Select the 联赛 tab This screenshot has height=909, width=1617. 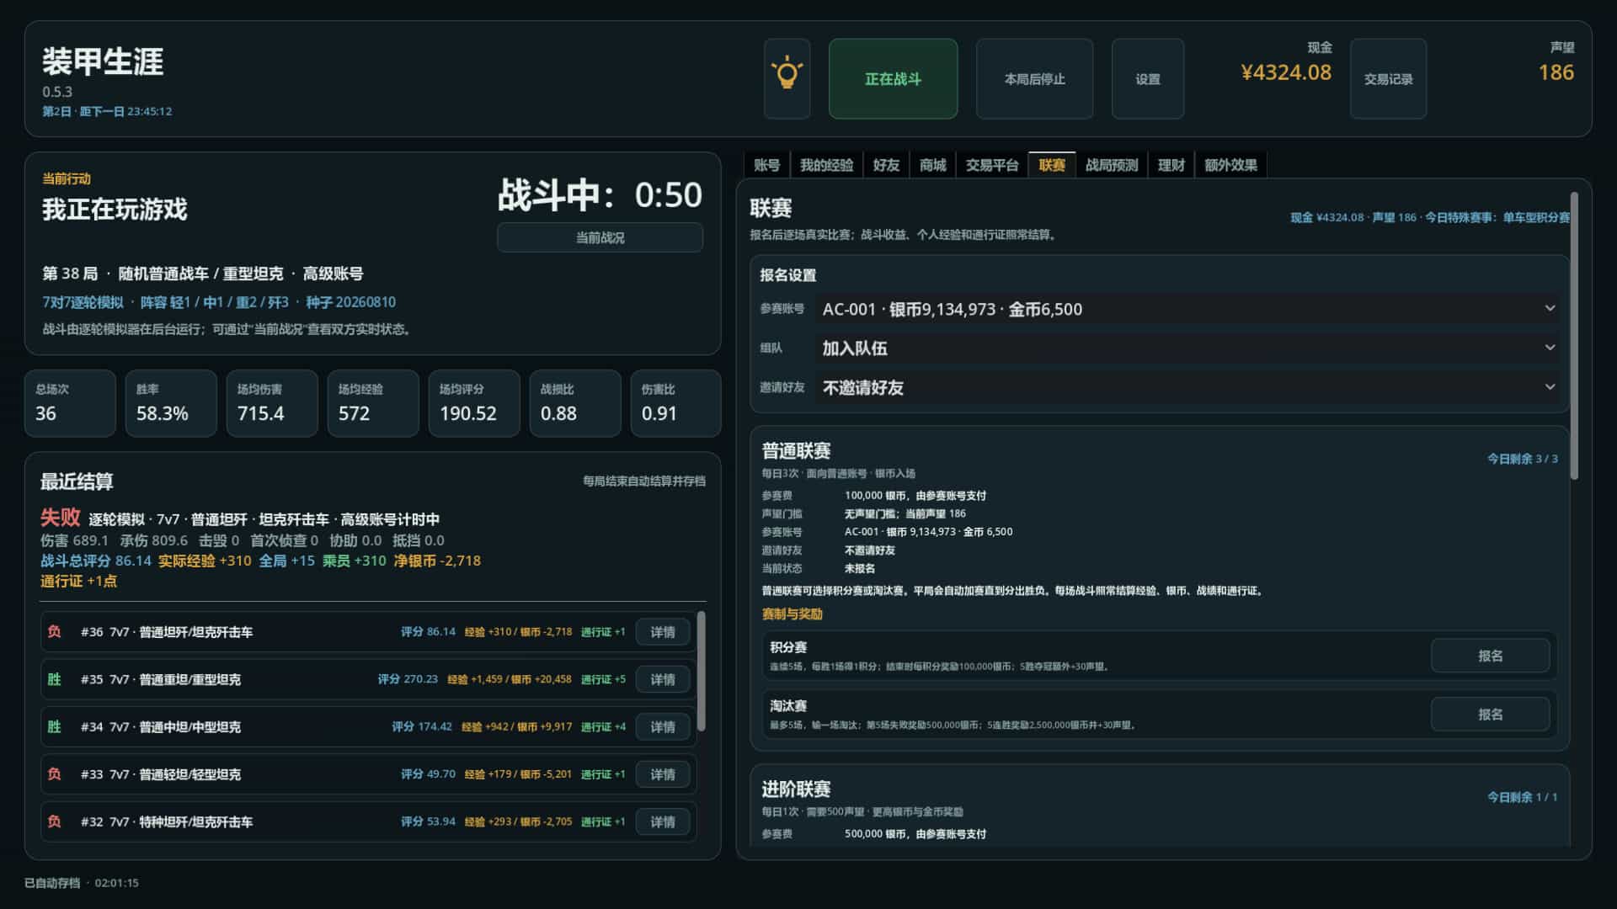pos(1052,165)
